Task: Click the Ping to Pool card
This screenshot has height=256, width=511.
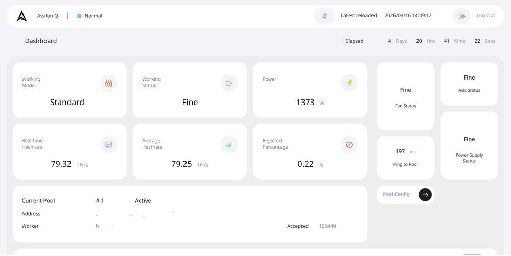Action: pyautogui.click(x=405, y=158)
